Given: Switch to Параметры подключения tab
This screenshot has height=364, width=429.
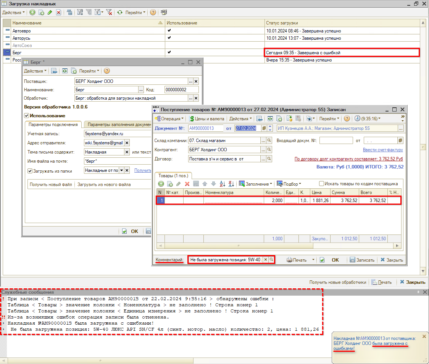Looking at the screenshot, I should pyautogui.click(x=53, y=125).
